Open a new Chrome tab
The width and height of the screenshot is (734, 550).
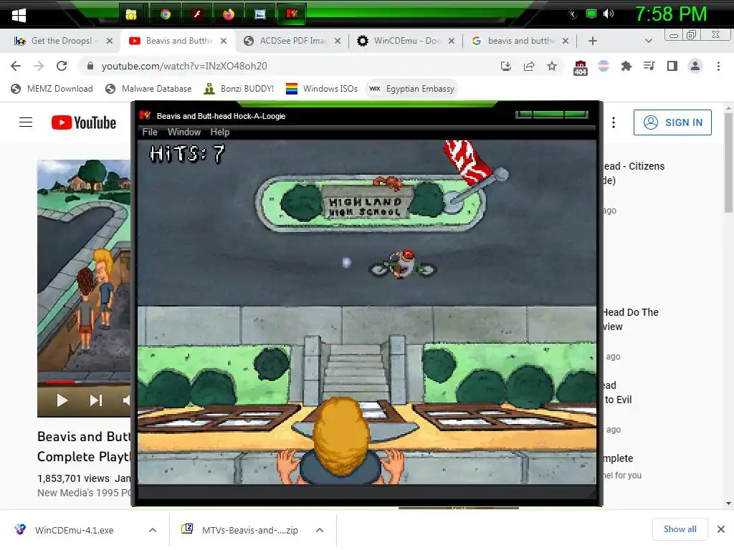pos(593,41)
